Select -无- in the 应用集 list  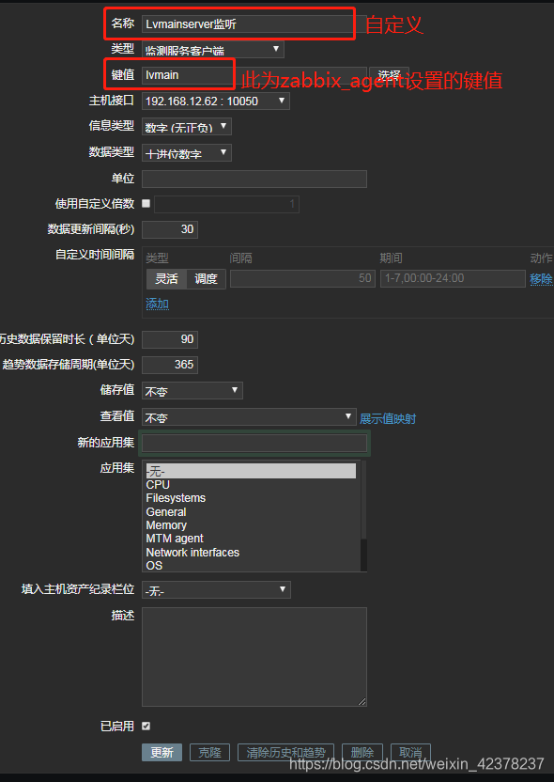[251, 471]
